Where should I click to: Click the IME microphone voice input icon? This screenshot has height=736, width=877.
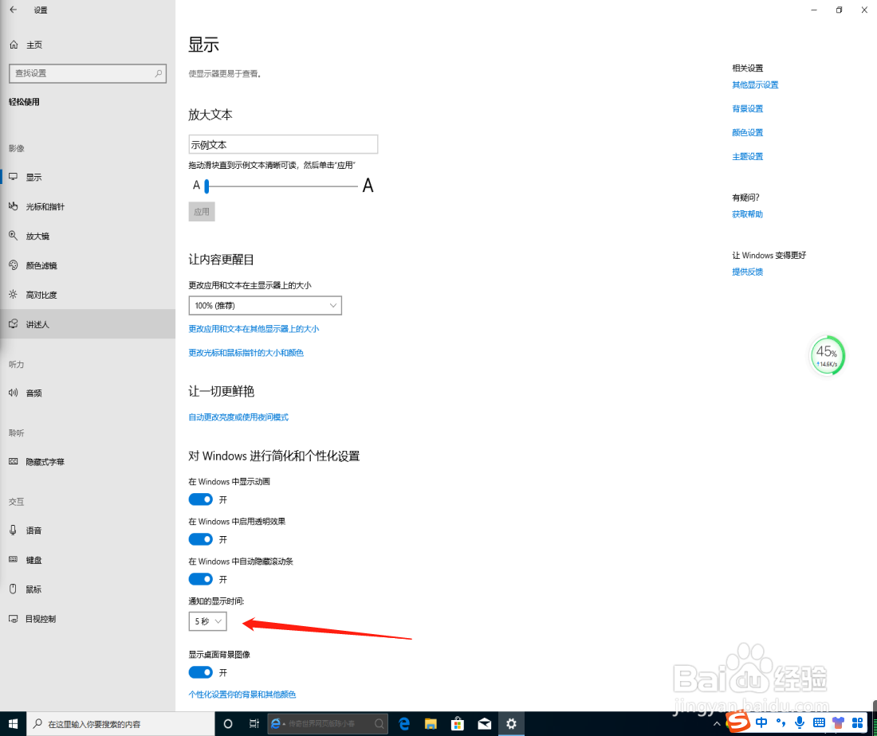point(800,722)
